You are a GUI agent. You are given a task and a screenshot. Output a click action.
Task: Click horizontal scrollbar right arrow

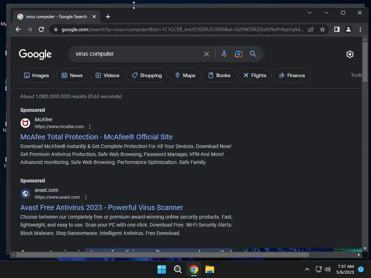359,254
